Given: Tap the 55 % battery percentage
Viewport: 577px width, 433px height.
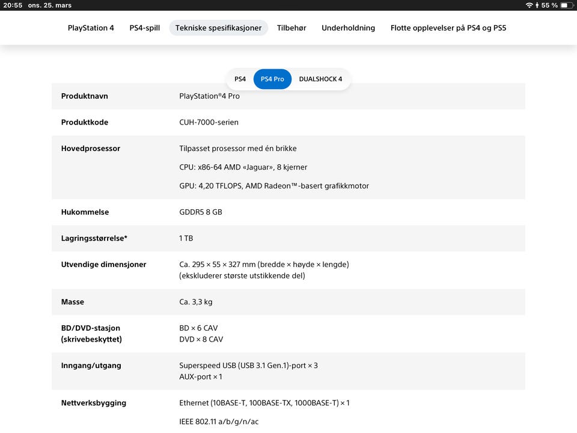Looking at the screenshot, I should tap(549, 5).
